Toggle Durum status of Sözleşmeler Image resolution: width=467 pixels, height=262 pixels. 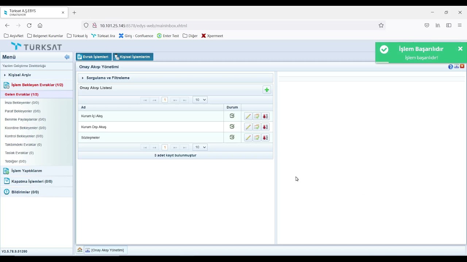click(232, 137)
